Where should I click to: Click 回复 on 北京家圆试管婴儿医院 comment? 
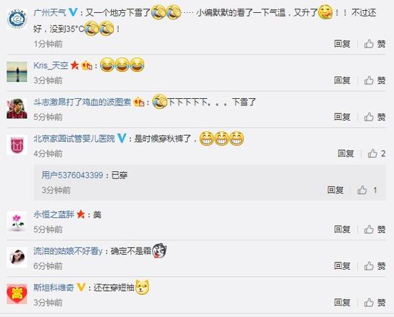345,153
